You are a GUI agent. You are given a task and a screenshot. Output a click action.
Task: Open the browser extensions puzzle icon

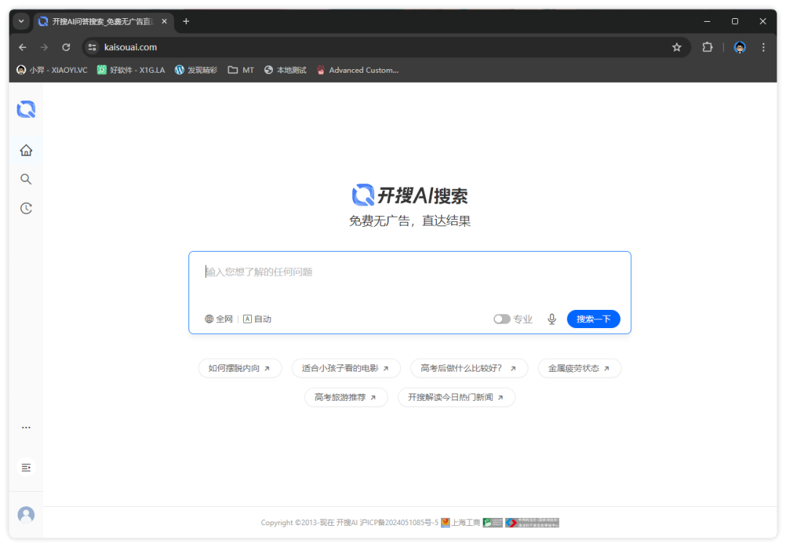click(x=707, y=47)
